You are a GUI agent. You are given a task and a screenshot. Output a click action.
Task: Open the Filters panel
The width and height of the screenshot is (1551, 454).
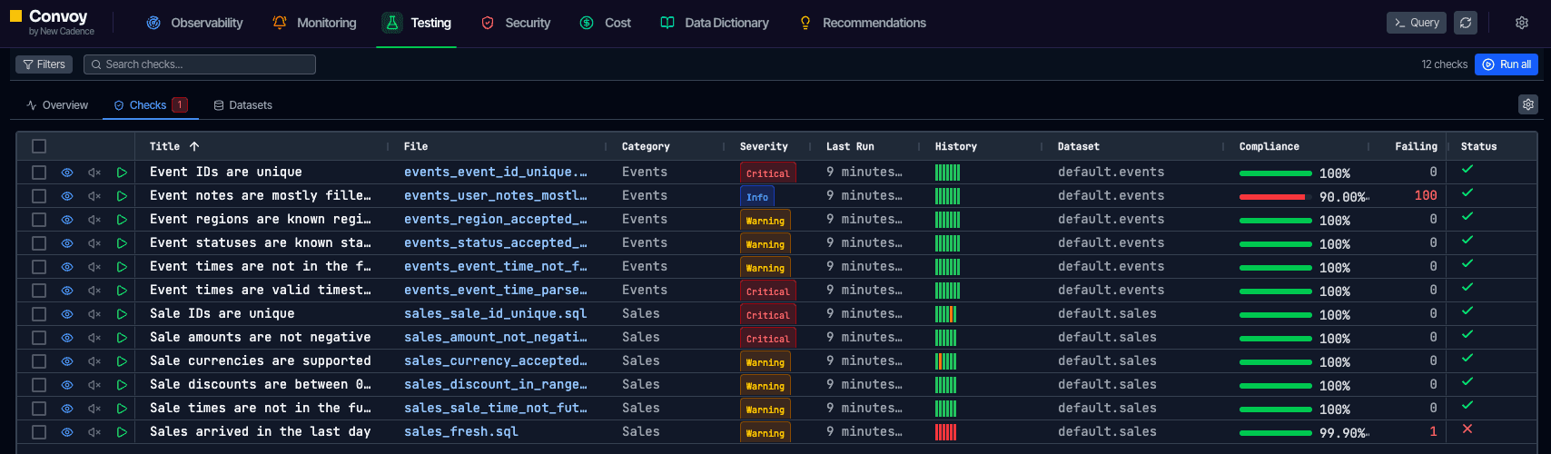click(x=44, y=64)
